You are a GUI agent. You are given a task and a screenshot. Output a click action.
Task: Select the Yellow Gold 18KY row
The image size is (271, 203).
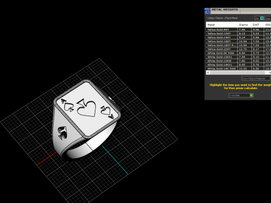[238, 41]
